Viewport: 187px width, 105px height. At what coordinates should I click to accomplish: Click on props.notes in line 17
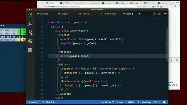[79, 56]
